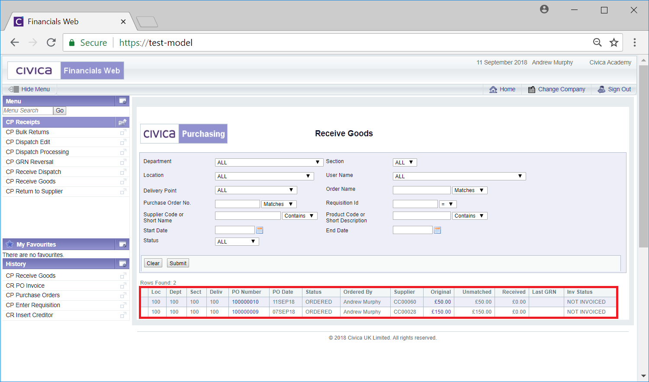Screen dimensions: 649x382
Task: Open PO number 100000010 link
Action: click(245, 302)
